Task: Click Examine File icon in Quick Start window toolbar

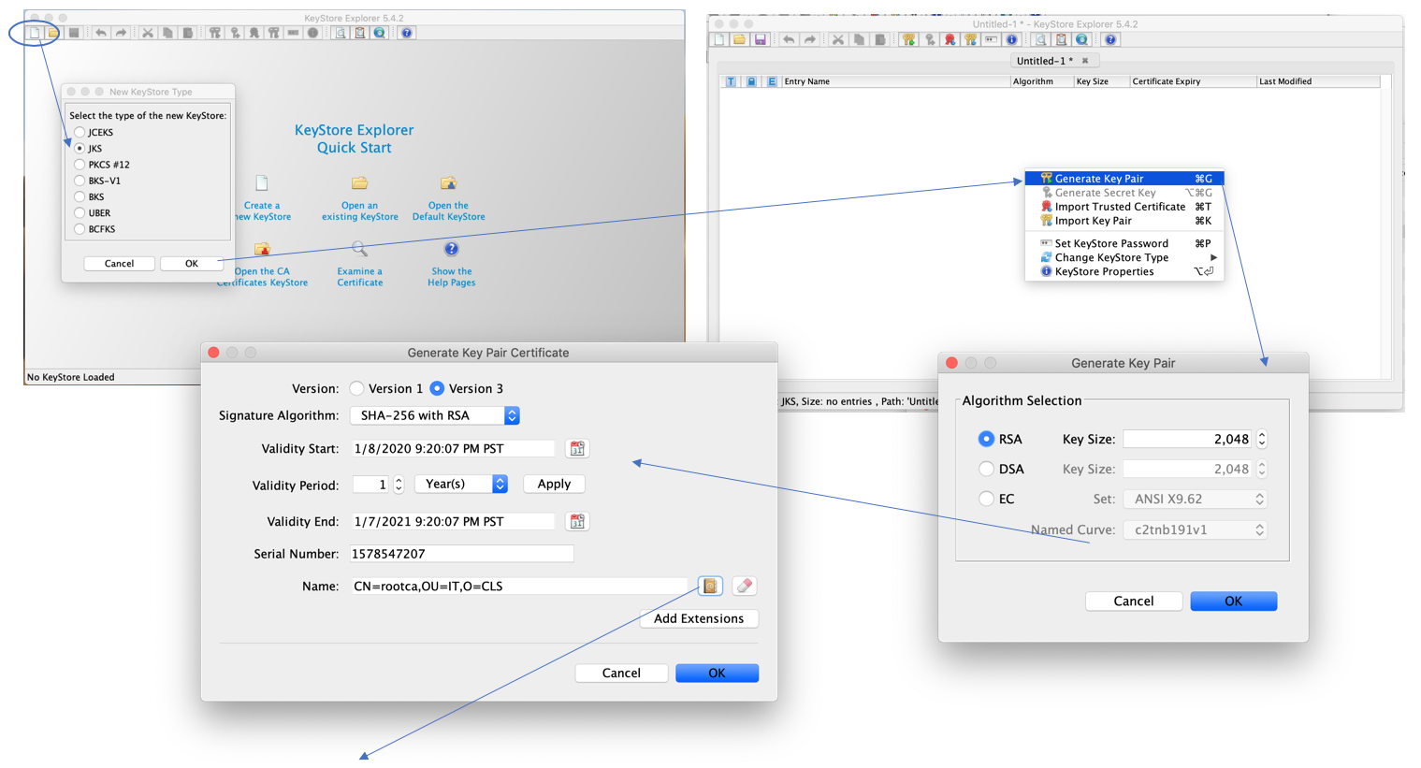Action: click(x=341, y=33)
